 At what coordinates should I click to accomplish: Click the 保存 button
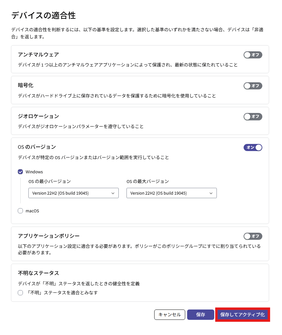(x=201, y=315)
